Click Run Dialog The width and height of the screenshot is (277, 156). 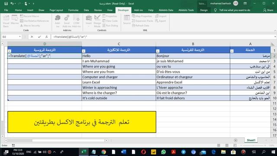[110, 26]
